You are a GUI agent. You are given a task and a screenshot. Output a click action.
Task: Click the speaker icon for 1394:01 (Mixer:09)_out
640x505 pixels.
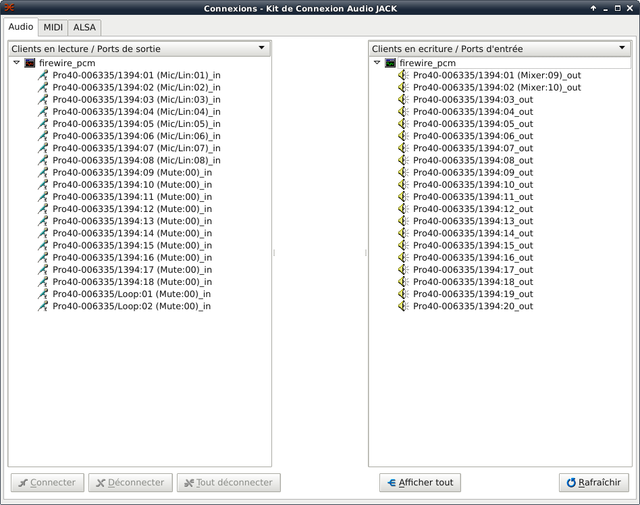(403, 76)
